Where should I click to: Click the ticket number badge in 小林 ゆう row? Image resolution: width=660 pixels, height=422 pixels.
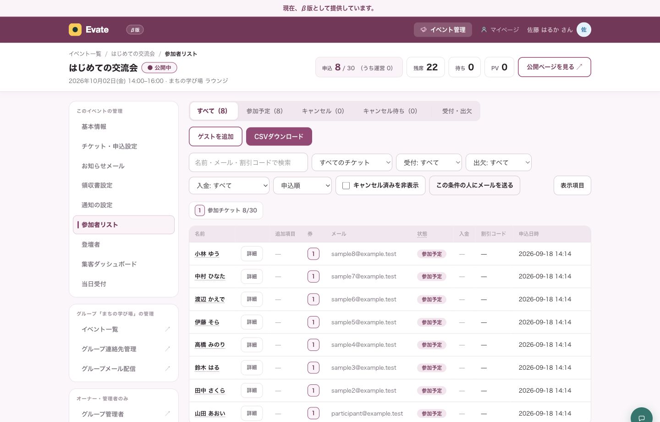[313, 254]
